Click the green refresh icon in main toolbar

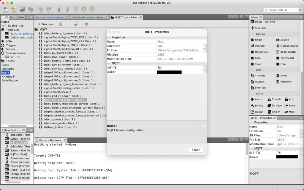[x=84, y=9]
